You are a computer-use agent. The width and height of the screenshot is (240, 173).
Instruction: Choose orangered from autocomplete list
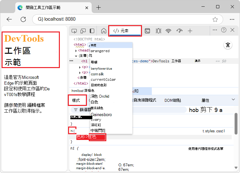pos(111,51)
